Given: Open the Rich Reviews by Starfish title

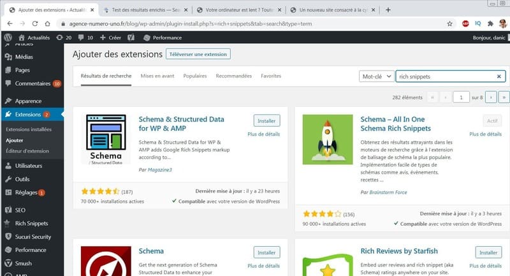Looking at the screenshot, I should 399,251.
